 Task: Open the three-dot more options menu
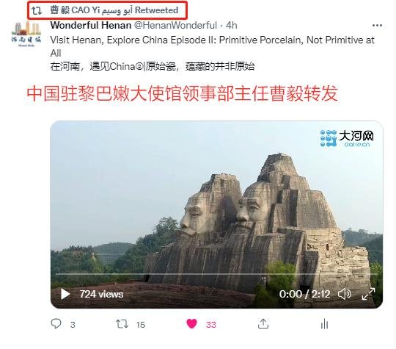377,25
